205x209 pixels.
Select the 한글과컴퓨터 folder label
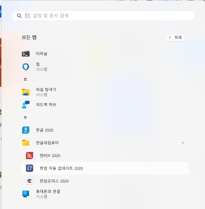47,143
